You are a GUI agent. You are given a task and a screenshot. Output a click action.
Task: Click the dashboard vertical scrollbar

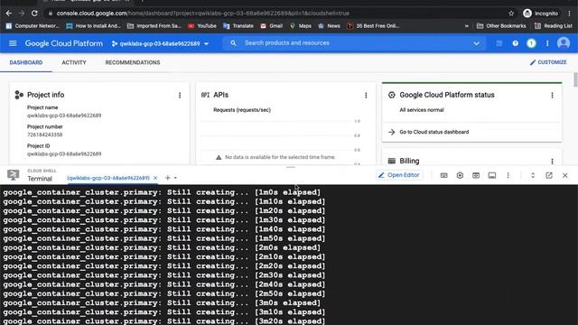click(575, 79)
